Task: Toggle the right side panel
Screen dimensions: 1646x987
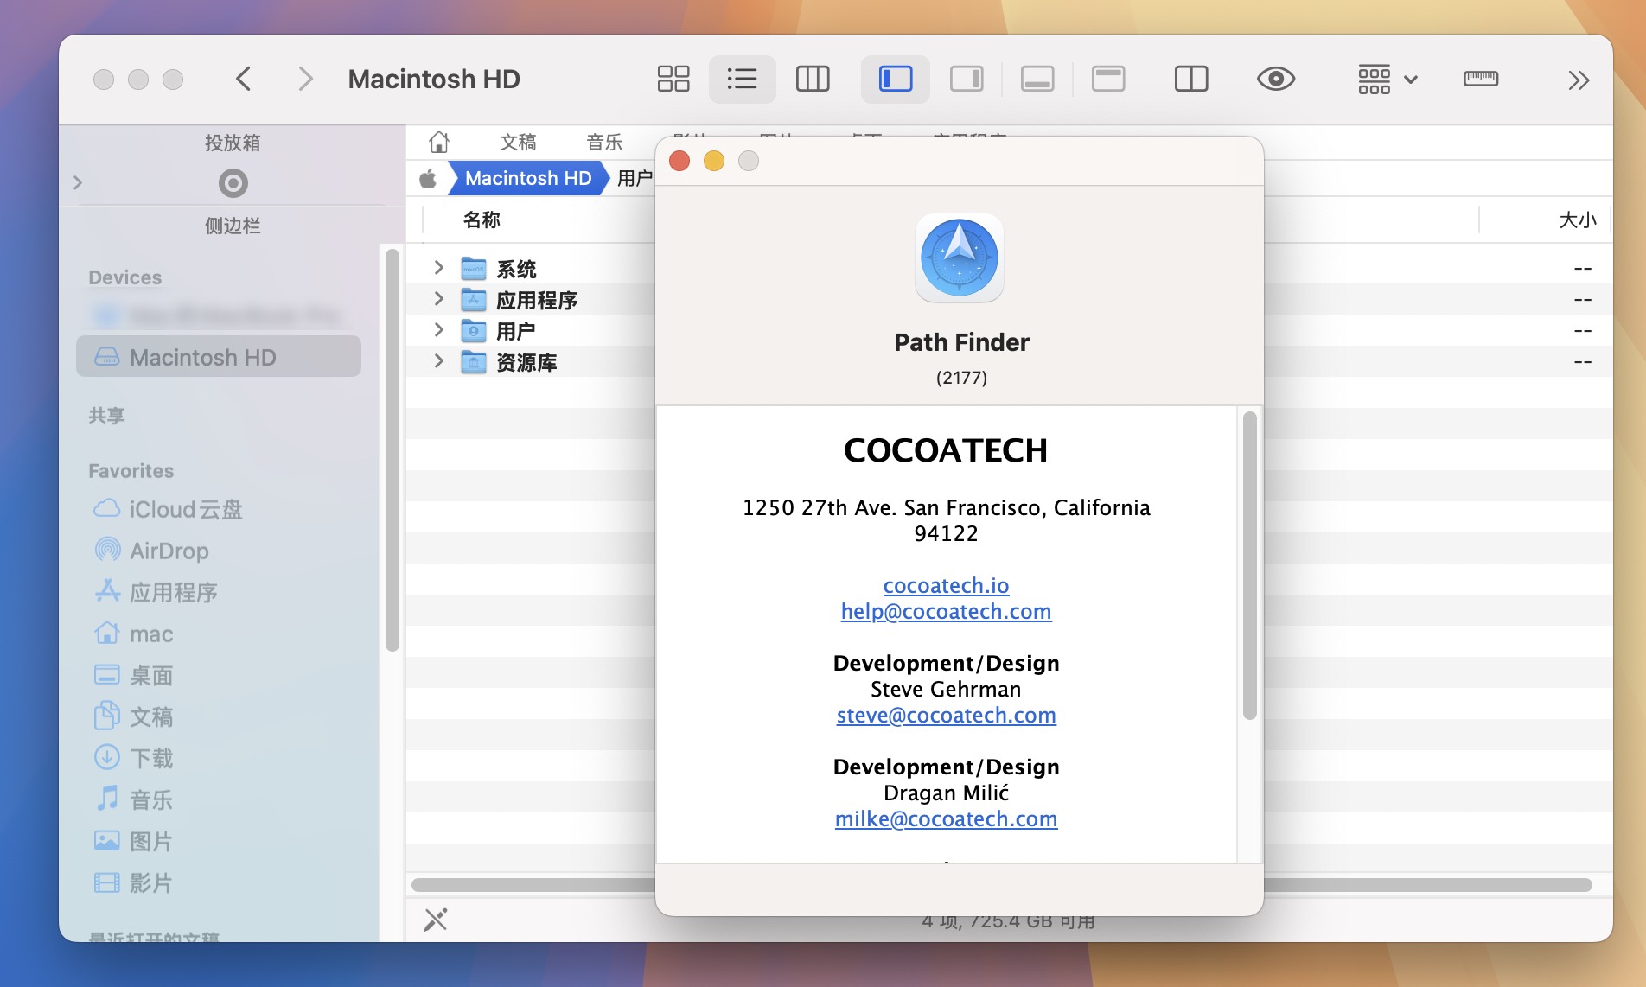Action: click(x=967, y=80)
